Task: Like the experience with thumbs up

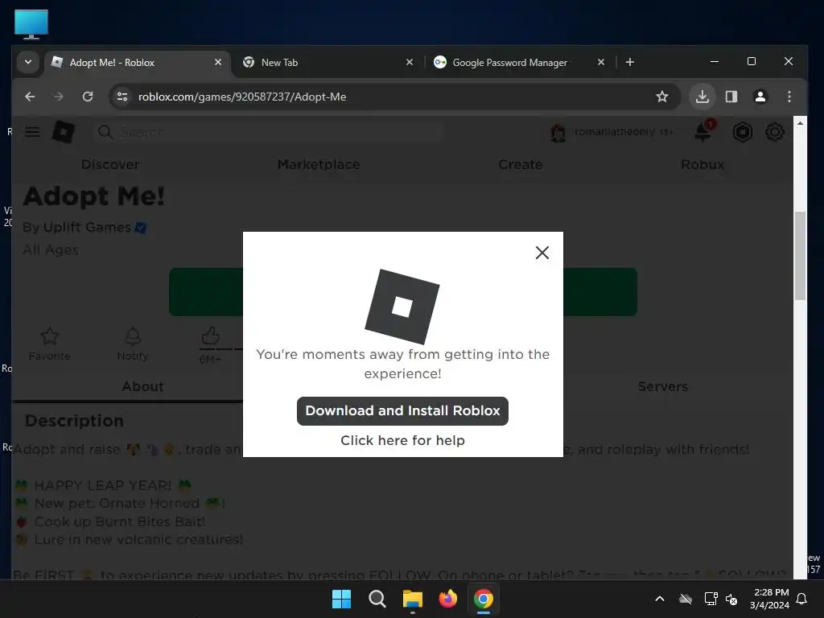Action: point(210,336)
